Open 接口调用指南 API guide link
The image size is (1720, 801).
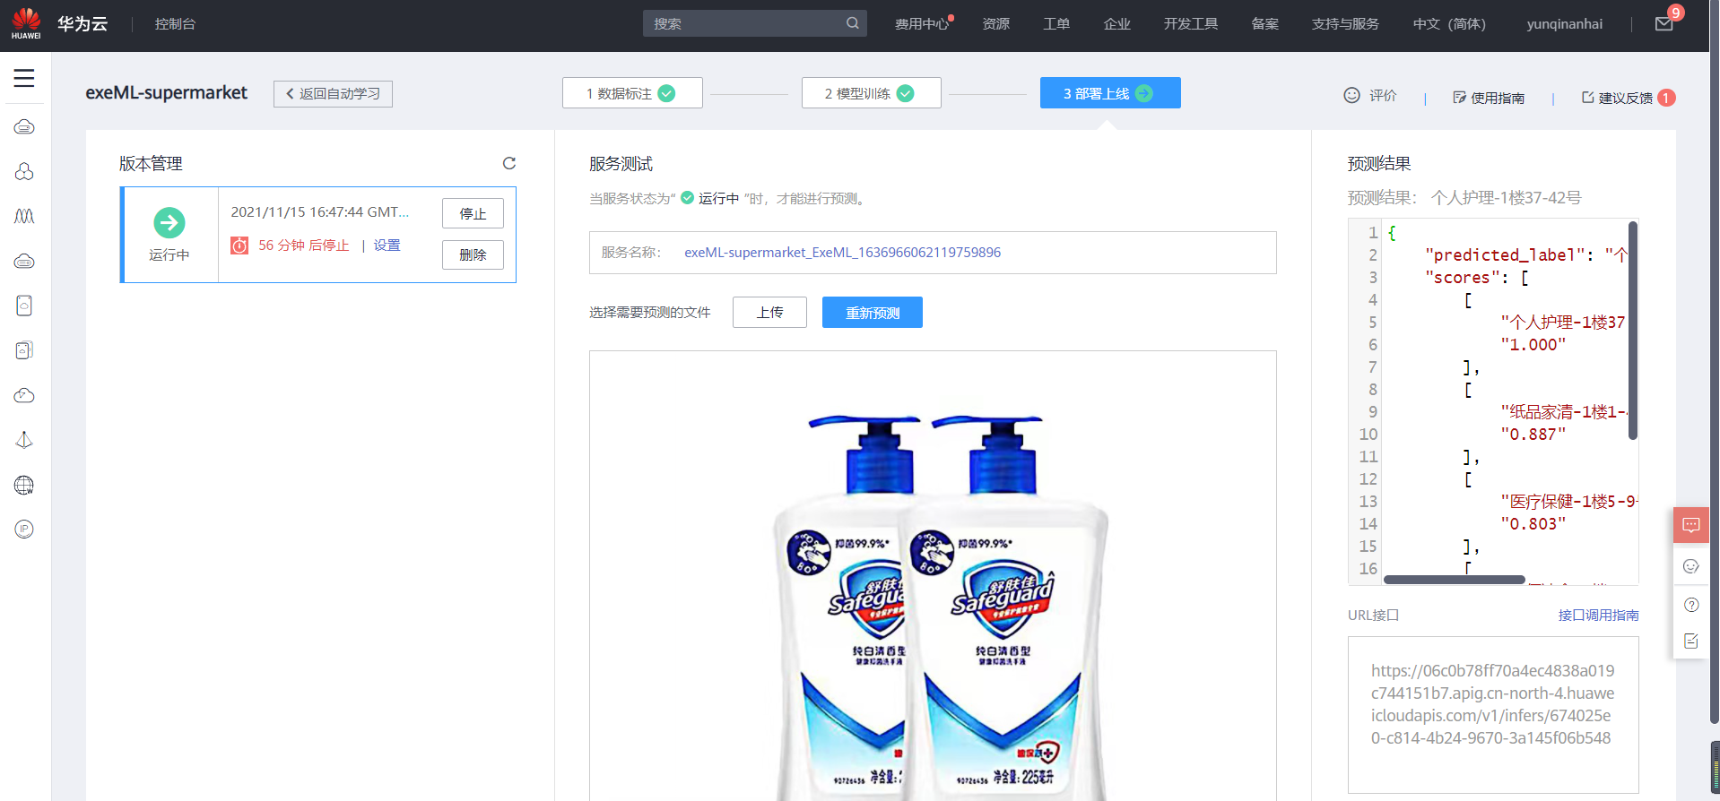click(1598, 616)
